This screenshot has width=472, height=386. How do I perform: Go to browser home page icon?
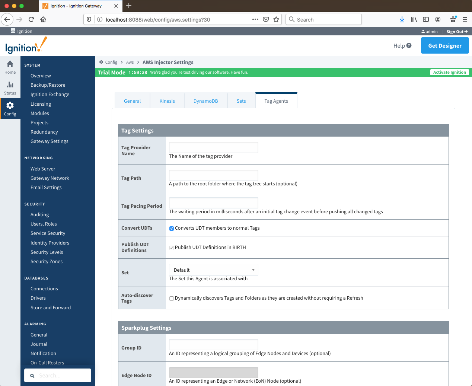pos(43,19)
